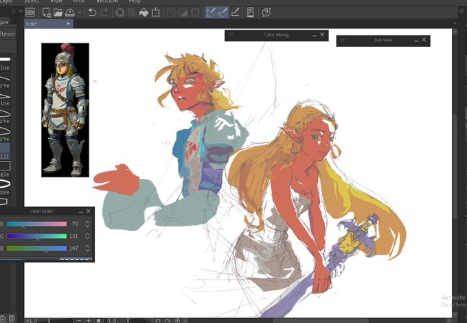The image size is (467, 323).
Task: Click the small square icon beside zoom plus
Action: 98,321
